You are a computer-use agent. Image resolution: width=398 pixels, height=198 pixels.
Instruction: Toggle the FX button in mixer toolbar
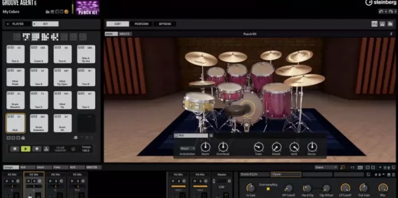click(352, 168)
